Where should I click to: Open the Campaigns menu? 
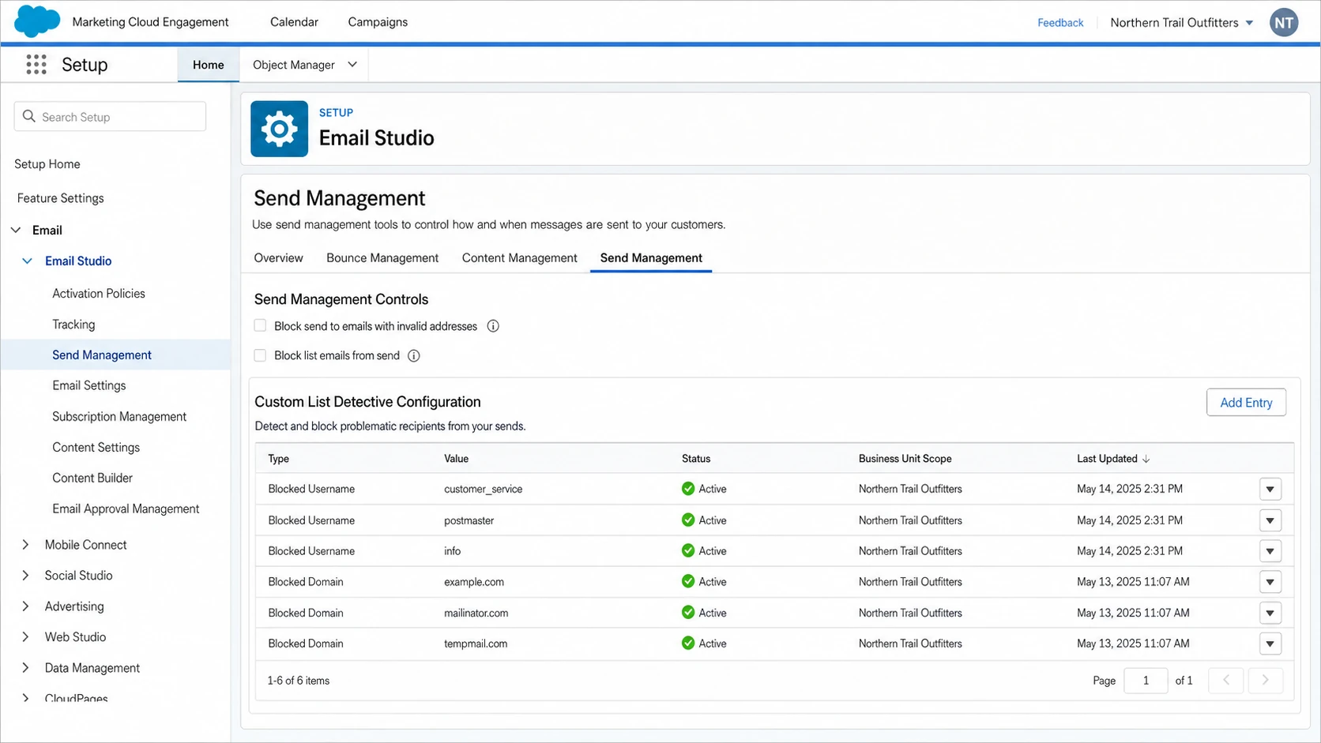click(378, 22)
